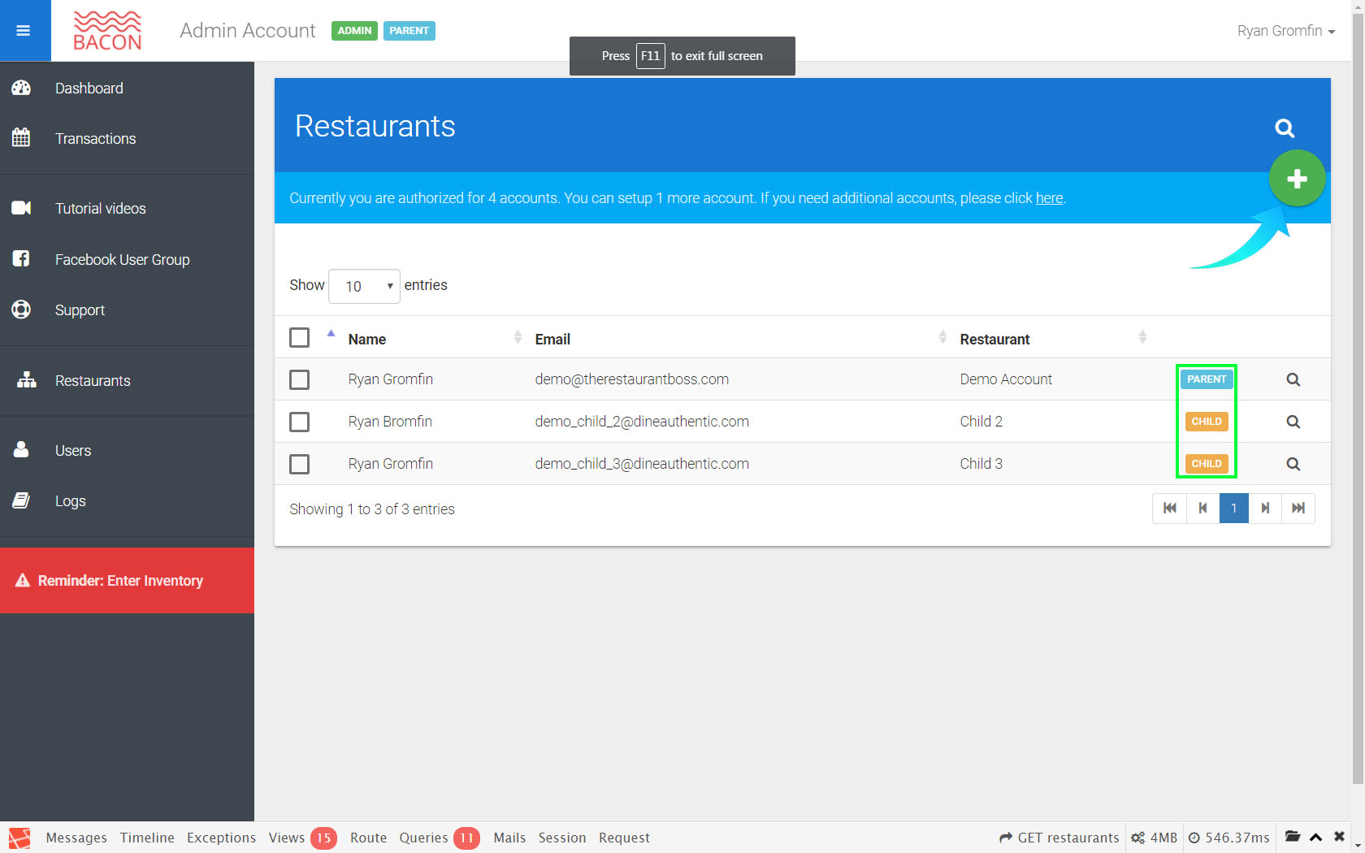
Task: Open Session tab in debugbar
Action: pos(562,838)
